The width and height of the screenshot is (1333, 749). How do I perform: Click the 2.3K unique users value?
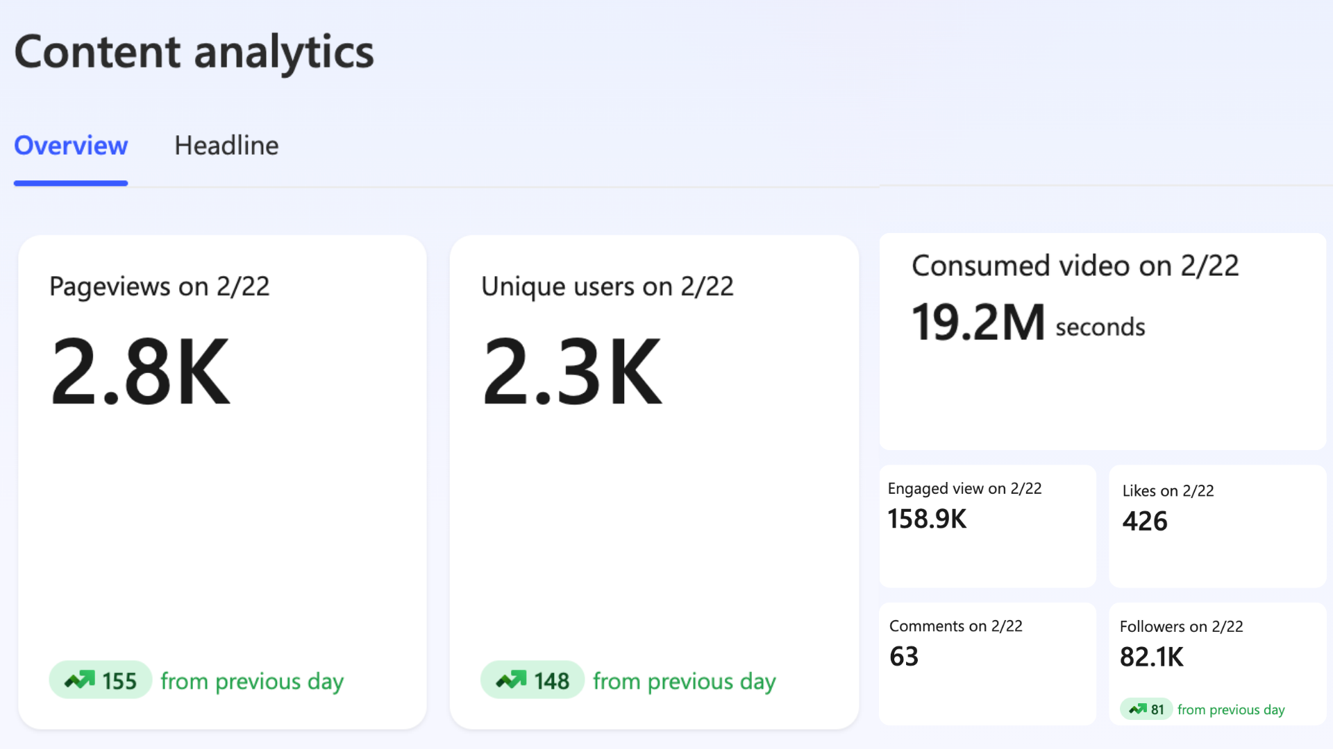tap(572, 372)
